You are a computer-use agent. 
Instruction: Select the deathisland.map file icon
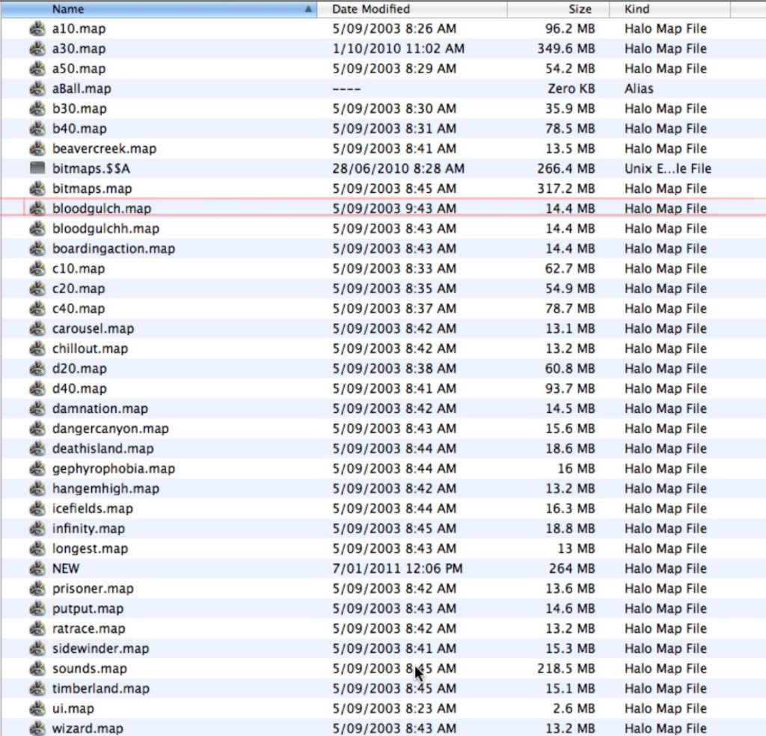coord(37,449)
